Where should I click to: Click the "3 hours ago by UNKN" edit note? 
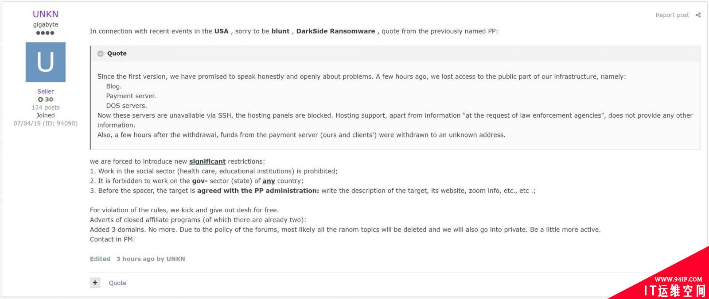151,259
